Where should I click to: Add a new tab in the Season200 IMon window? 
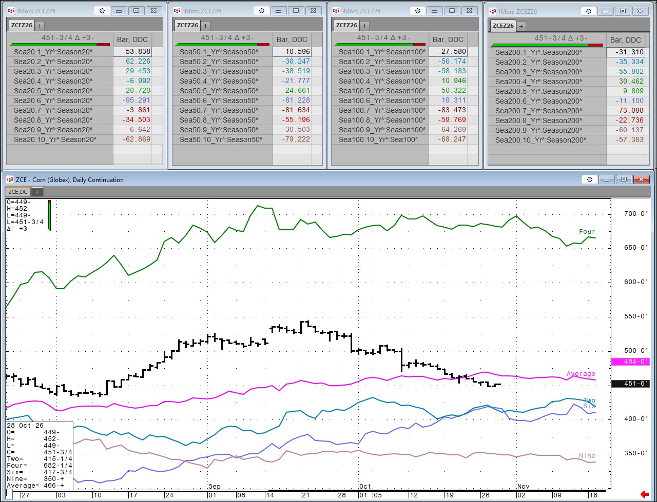[521, 26]
